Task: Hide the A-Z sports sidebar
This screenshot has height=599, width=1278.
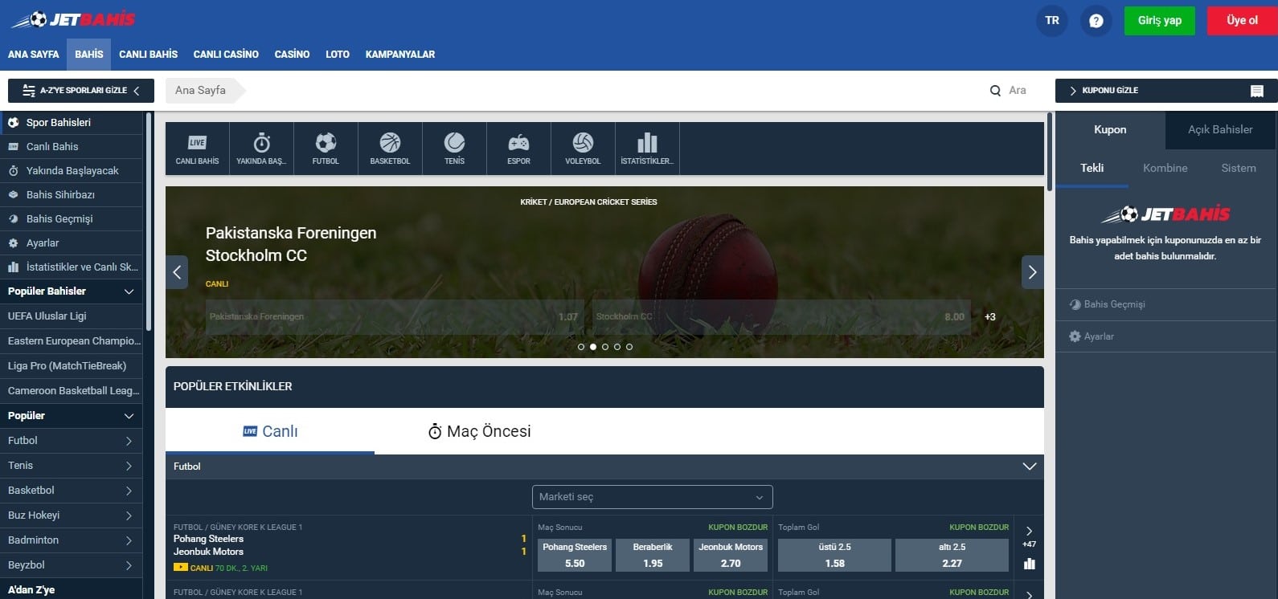Action: pyautogui.click(x=80, y=91)
